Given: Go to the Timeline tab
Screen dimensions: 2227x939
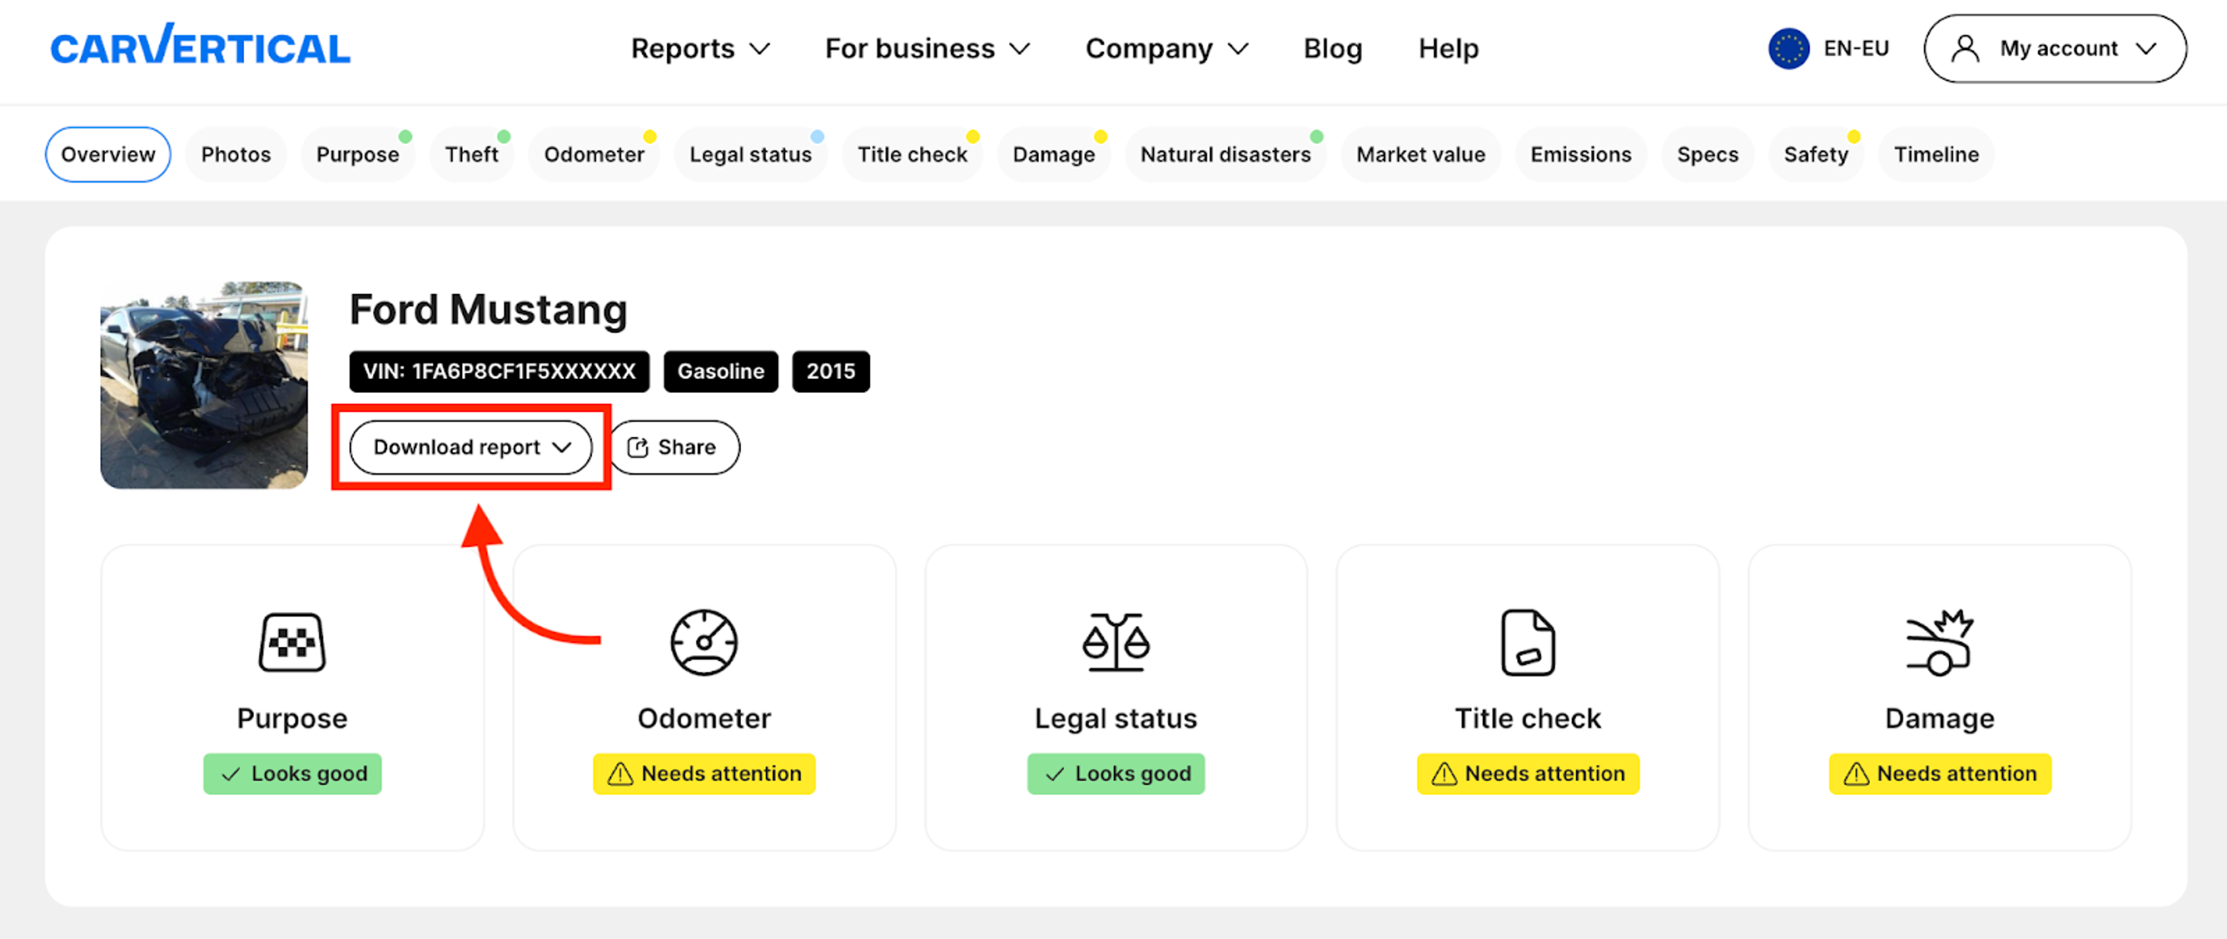Looking at the screenshot, I should pyautogui.click(x=1936, y=155).
